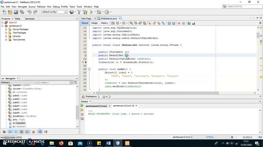Toggle Sort by Source in Navigator
263x147 pixels.
point(46,131)
